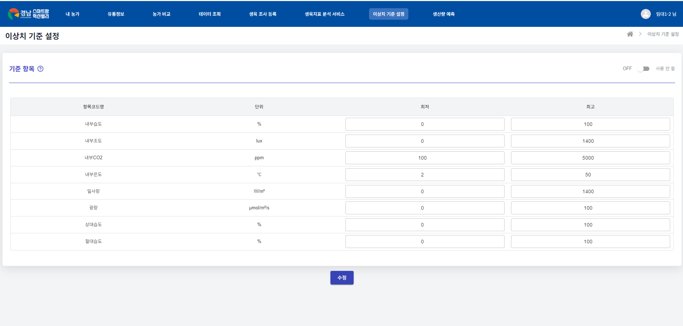
Task: Click the 최저 column header
Action: 425,107
